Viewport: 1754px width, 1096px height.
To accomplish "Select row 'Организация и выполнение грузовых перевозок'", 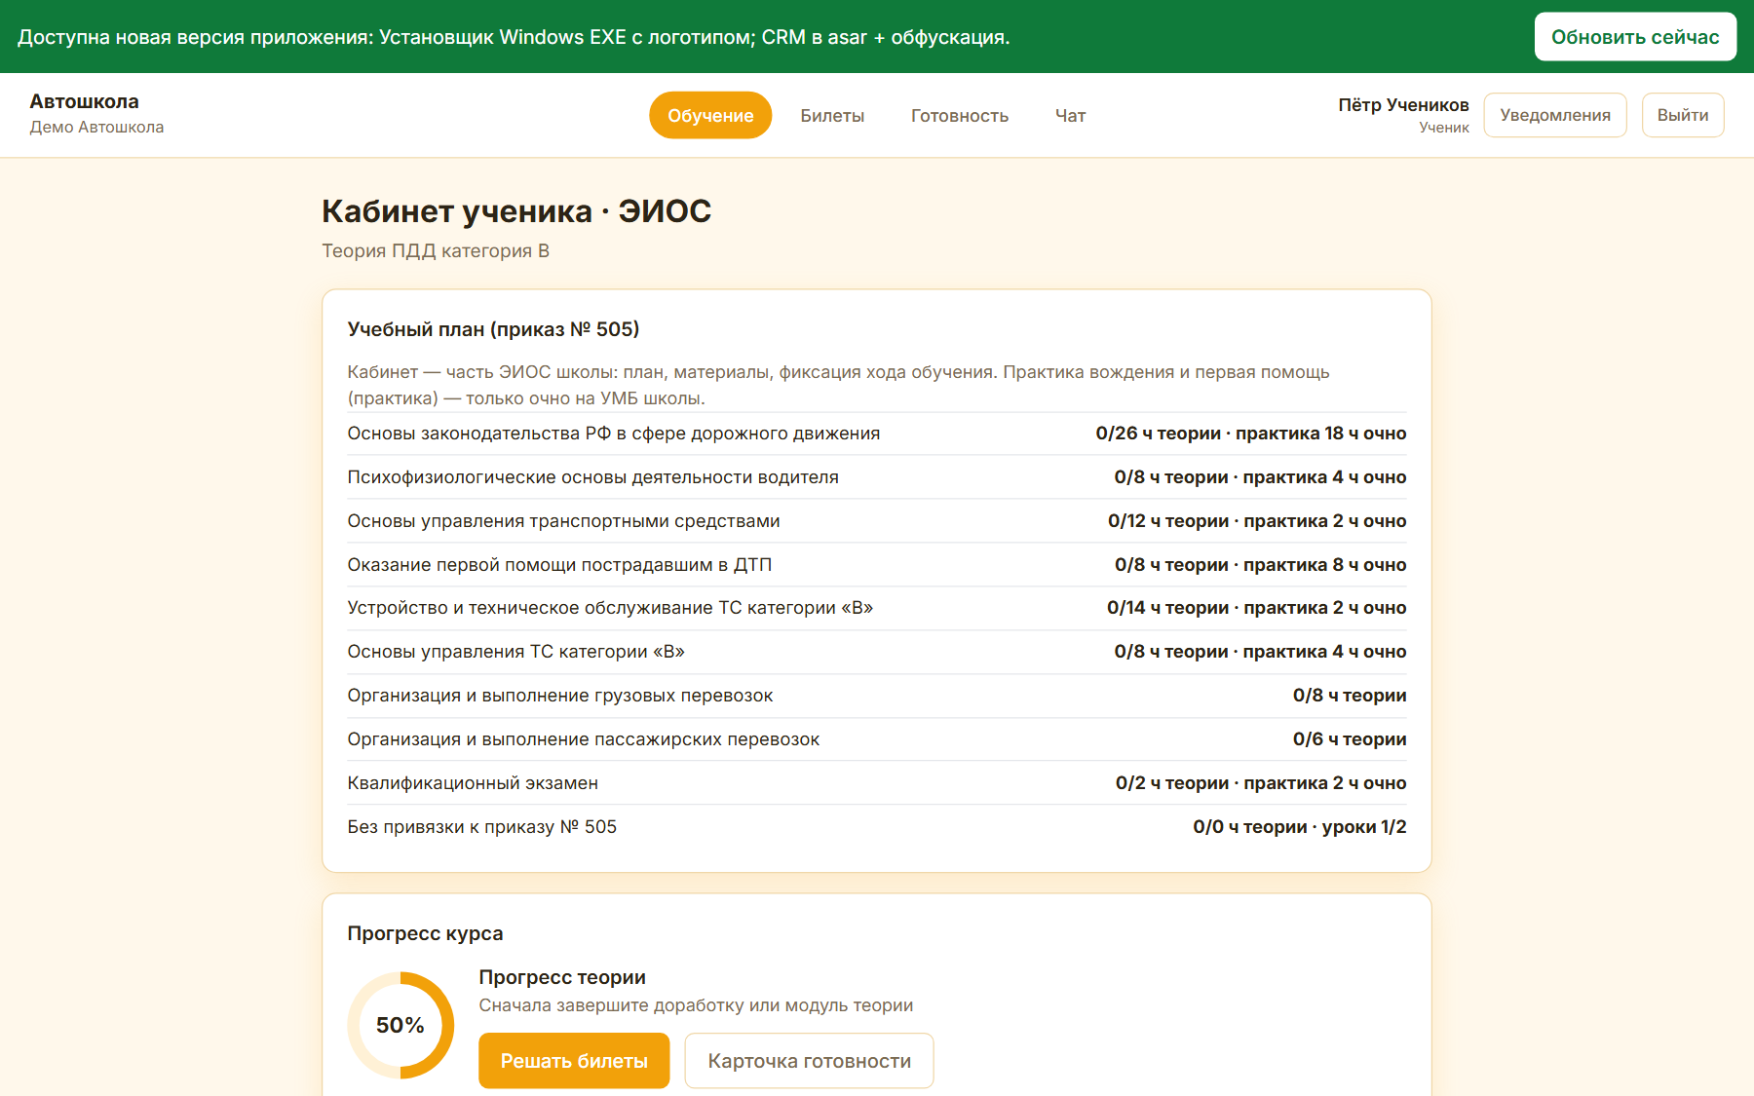I will (x=877, y=696).
